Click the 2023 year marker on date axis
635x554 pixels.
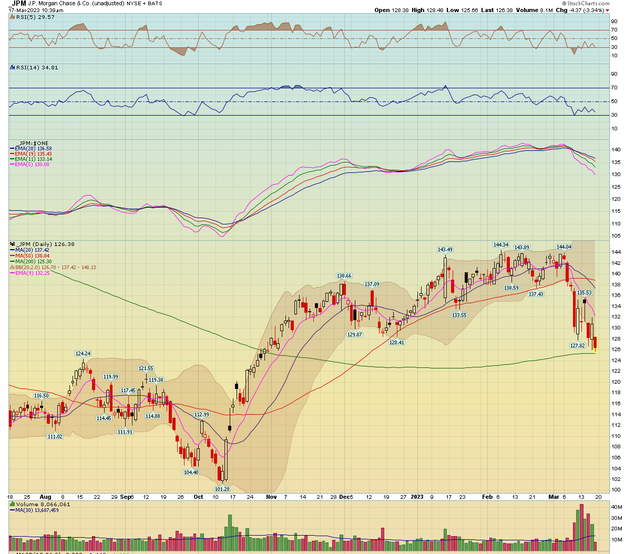click(417, 497)
